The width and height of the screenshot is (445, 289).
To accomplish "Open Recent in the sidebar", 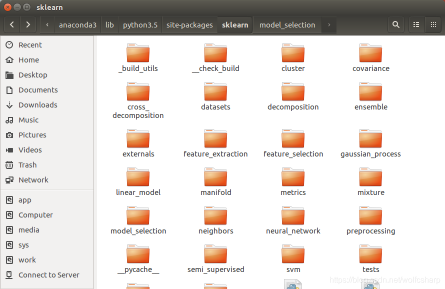I will click(x=47, y=45).
